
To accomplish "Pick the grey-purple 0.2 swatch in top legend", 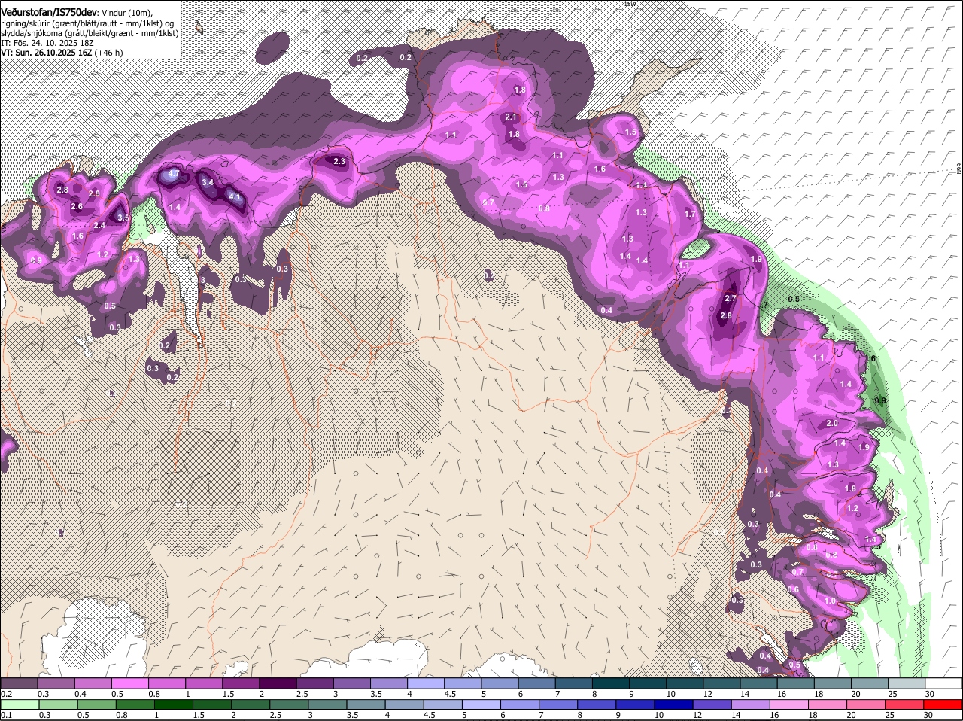I will pos(18,683).
